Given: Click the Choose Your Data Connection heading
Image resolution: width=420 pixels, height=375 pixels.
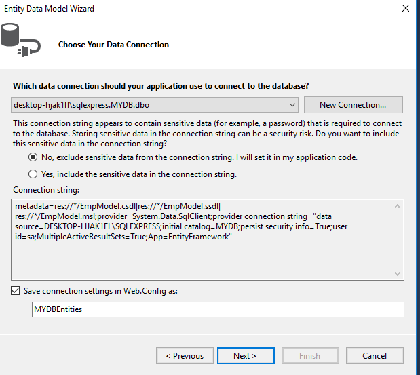Looking at the screenshot, I should click(113, 45).
